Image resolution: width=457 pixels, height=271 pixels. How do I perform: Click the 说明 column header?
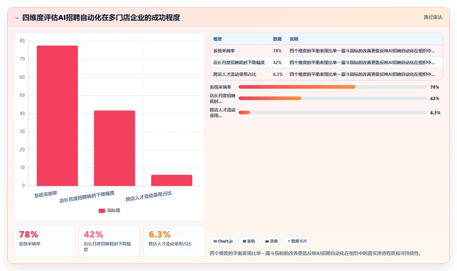click(294, 39)
